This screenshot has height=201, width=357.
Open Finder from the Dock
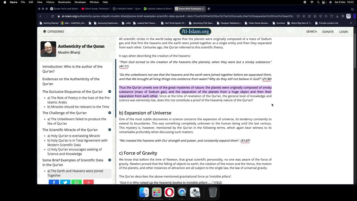pos(144,192)
